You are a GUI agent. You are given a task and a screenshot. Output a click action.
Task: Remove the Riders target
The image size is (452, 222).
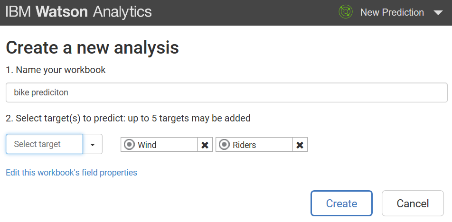300,145
